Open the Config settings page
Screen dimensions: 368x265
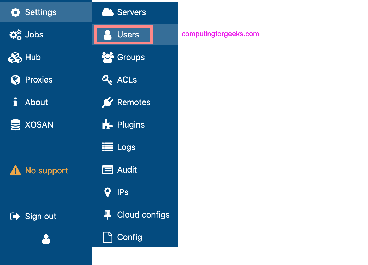pyautogui.click(x=129, y=237)
